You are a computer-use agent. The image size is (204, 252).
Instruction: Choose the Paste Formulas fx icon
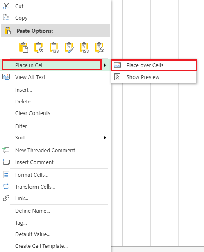[x=39, y=47]
